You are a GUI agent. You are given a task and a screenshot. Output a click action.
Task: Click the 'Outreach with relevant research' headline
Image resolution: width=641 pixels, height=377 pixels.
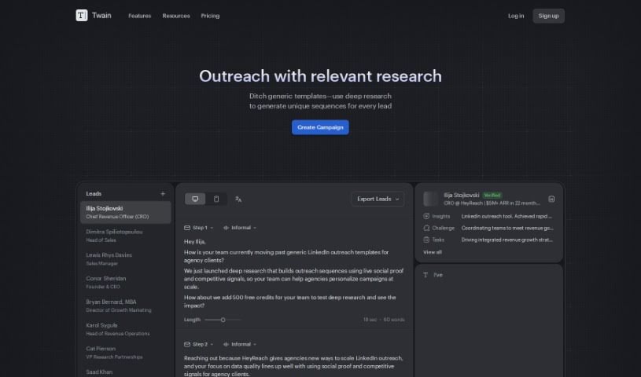point(321,76)
